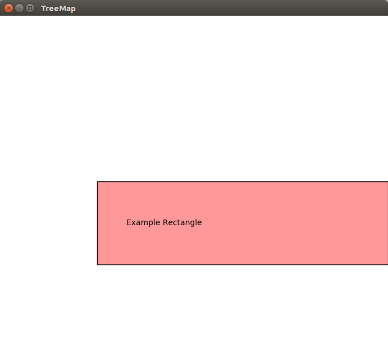Click pink fill directly below the label
The image size is (388, 347).
(x=163, y=246)
